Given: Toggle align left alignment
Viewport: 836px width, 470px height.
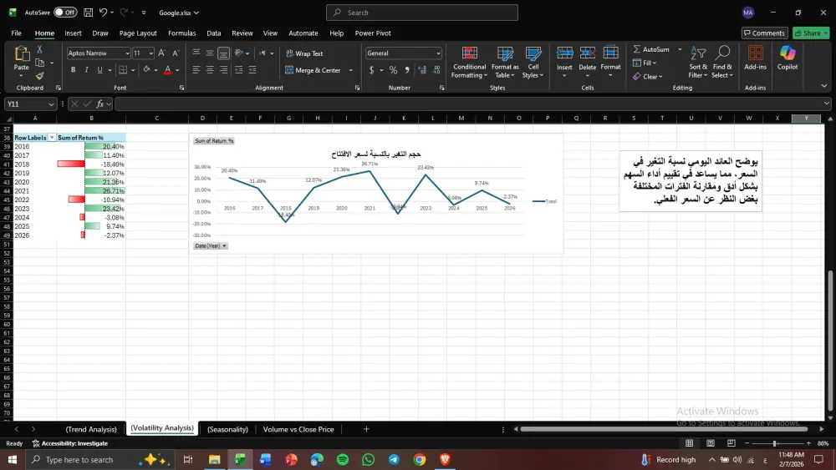Looking at the screenshot, I should [x=196, y=70].
